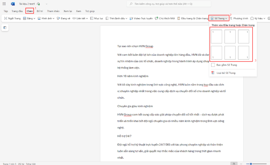
Task: Insert an equation with Phương trình
Action: point(239,18)
